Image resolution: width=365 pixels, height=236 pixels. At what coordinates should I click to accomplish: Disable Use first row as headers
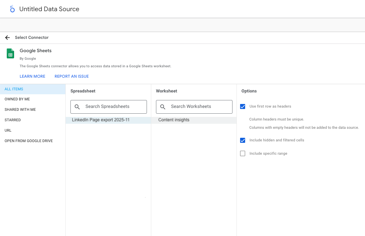coord(242,106)
